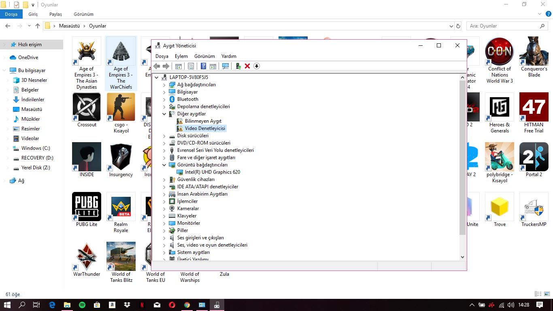Screen dimensions: 553x311
Task: Expand the Monitörler node
Action: point(164,223)
